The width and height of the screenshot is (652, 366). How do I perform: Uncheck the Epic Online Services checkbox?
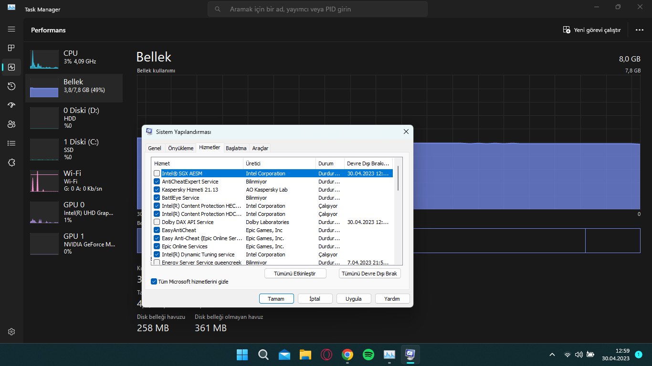click(157, 246)
